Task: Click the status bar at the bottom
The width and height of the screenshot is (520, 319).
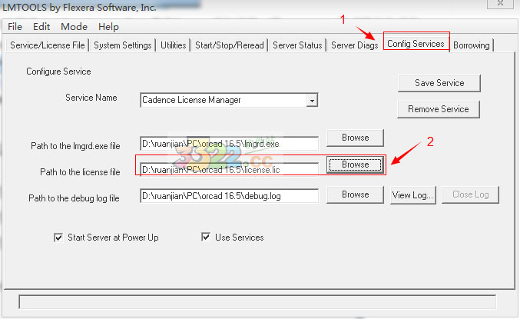Action: click(257, 302)
